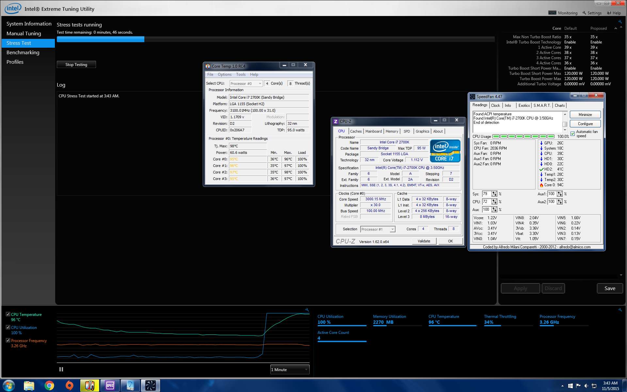Open Help in Intel XTU header
The width and height of the screenshot is (627, 392).
(614, 13)
